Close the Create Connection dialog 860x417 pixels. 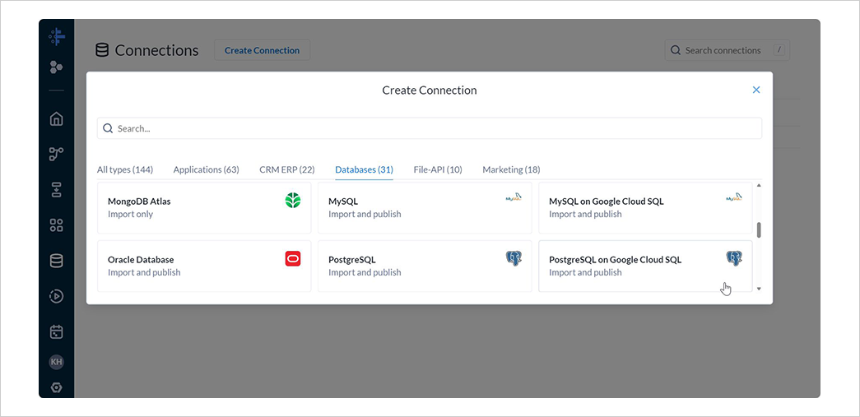pos(756,90)
